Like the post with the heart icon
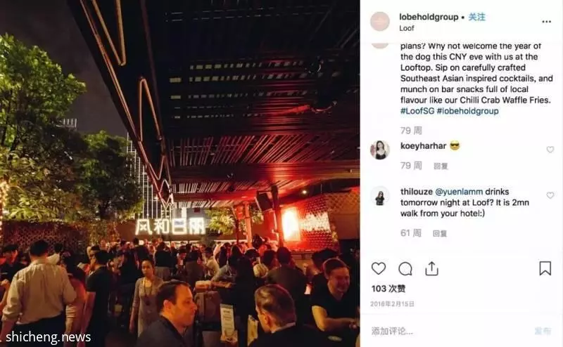Viewport: 563px width, 347px height. point(379,268)
